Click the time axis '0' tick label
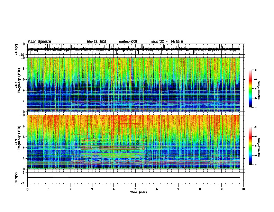 click(x=27, y=189)
